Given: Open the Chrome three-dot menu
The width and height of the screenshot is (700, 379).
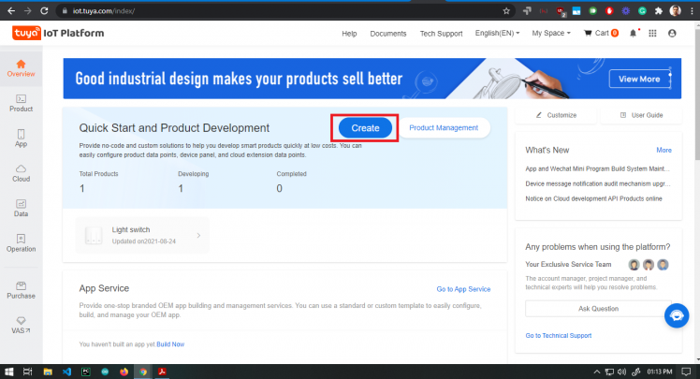Looking at the screenshot, I should point(692,11).
